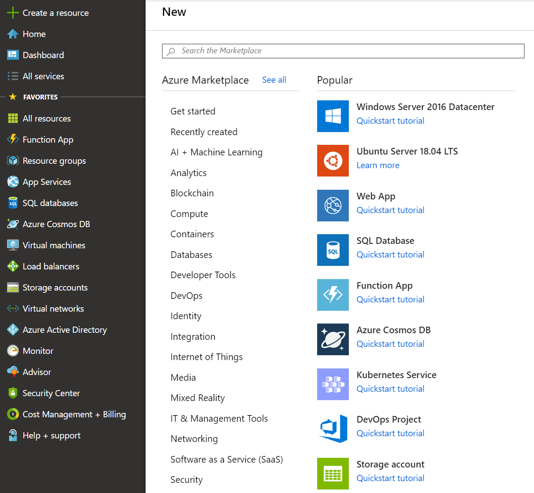
Task: Select the Windows Server 2016 Datacenter tile icon
Action: pos(333,116)
